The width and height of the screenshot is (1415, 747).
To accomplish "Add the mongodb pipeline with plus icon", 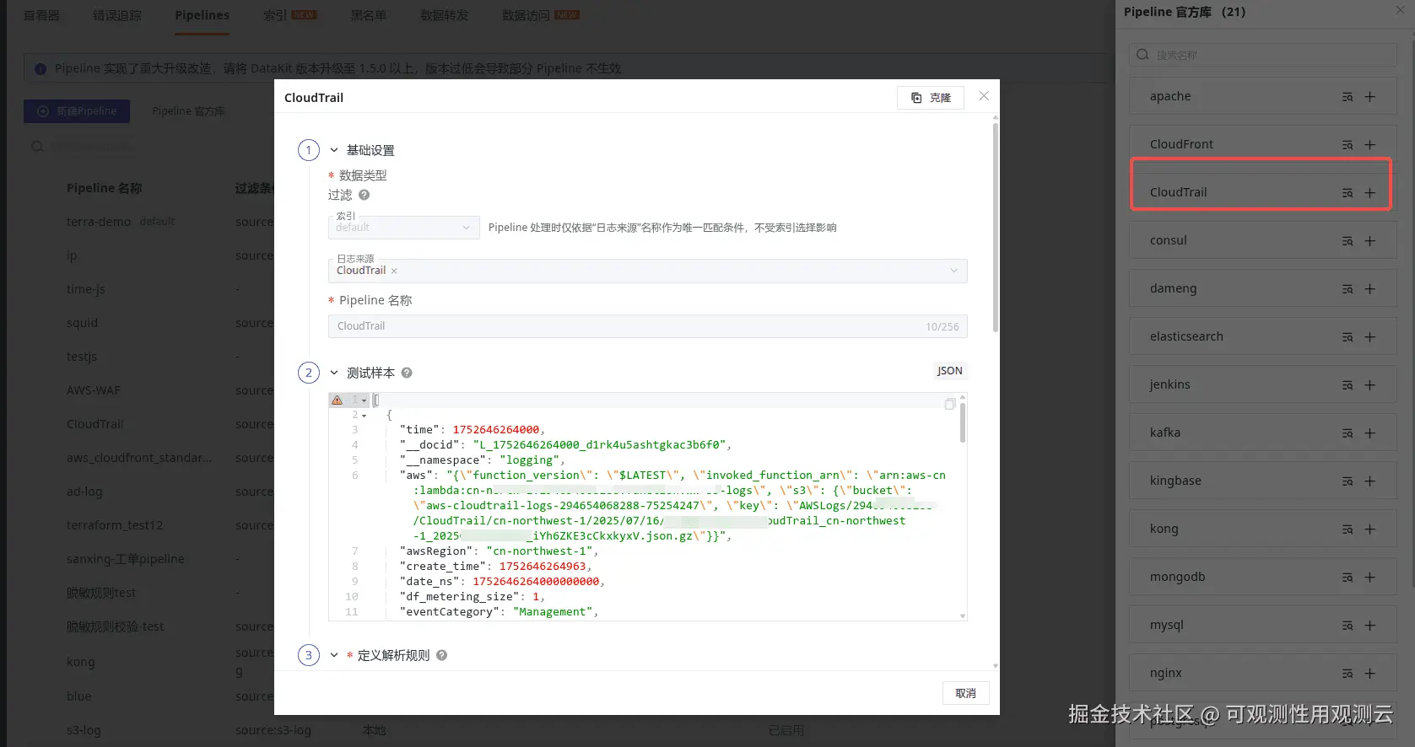I will point(1370,578).
